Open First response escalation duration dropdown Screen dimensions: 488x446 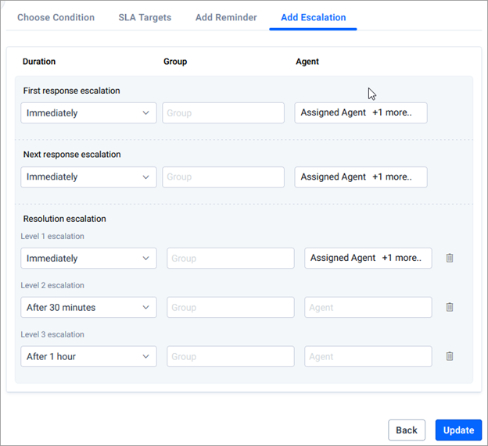88,112
